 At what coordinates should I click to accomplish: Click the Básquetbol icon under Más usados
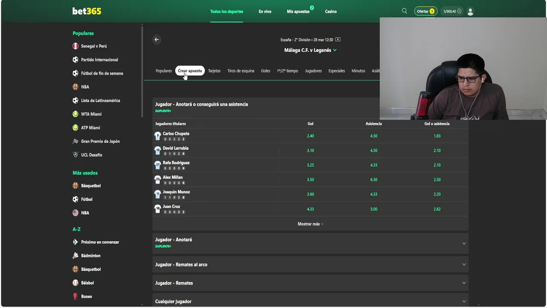click(x=76, y=186)
